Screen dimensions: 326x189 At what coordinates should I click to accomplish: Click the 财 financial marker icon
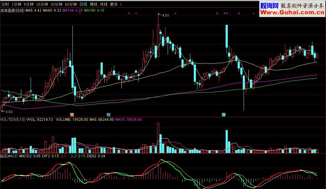tap(108, 115)
